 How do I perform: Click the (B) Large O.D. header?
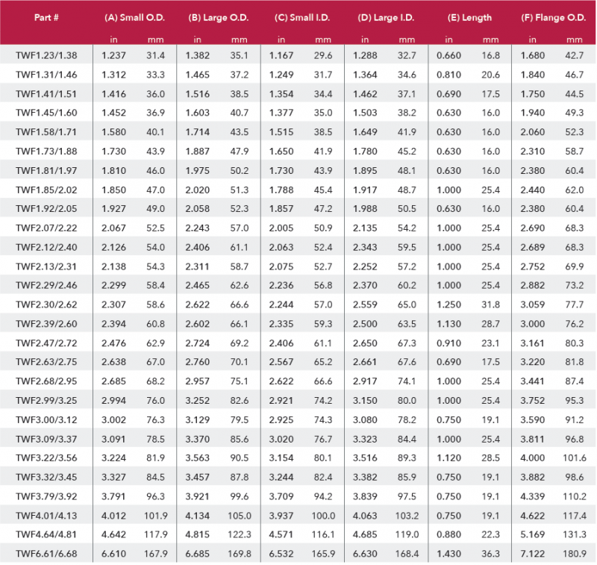219,16
